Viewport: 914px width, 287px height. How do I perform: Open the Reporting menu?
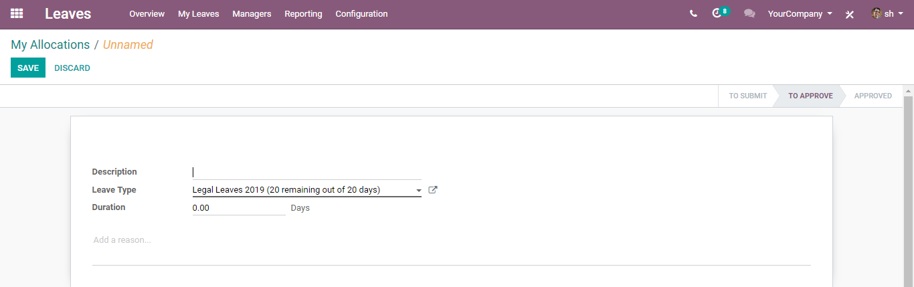point(303,13)
